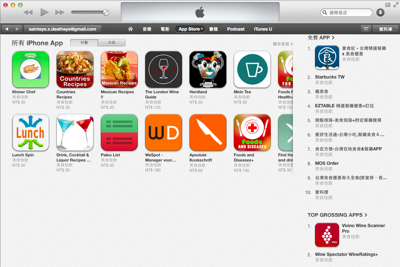400x267 pixels.
Task: Open the App Store dropdown menu
Action: pyautogui.click(x=191, y=29)
